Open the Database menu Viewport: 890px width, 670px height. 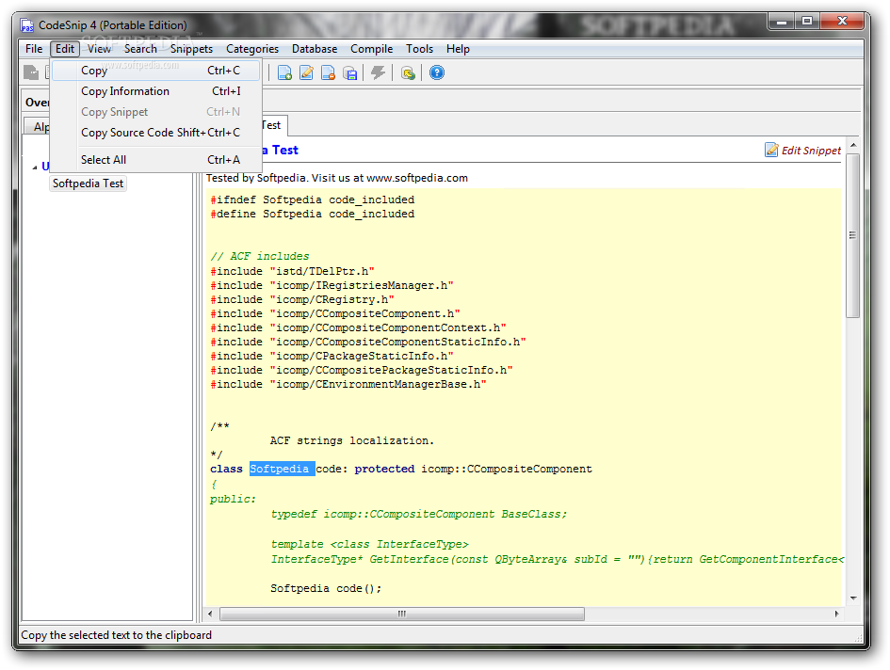pos(315,49)
